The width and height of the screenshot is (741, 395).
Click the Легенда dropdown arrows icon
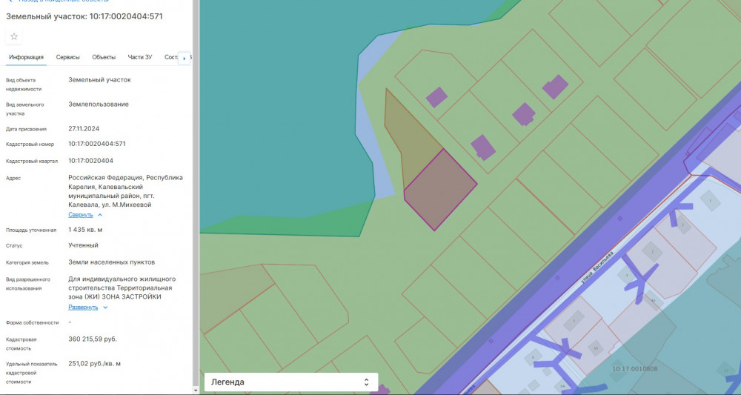[366, 382]
